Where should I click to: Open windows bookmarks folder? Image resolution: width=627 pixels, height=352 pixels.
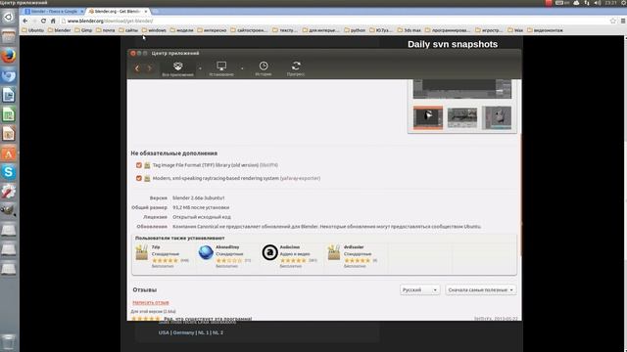(x=154, y=30)
